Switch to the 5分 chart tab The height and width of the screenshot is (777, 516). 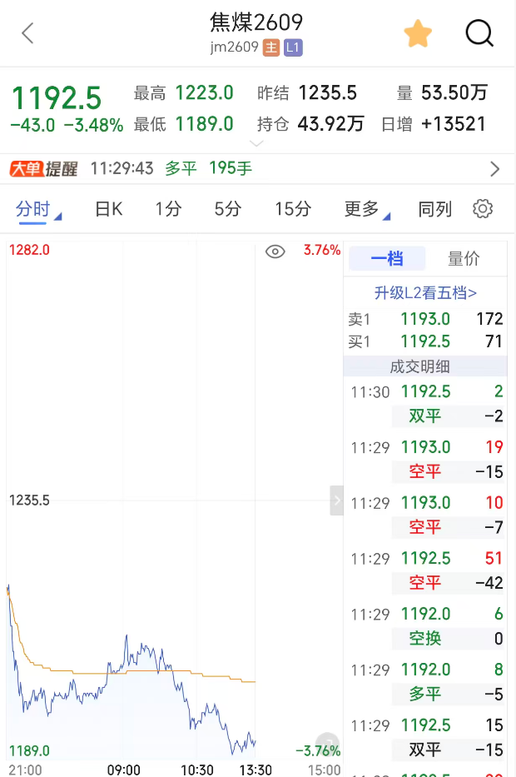click(x=228, y=209)
